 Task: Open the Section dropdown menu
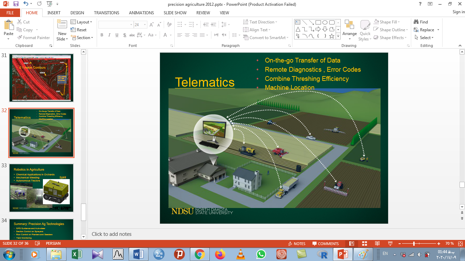[82, 38]
